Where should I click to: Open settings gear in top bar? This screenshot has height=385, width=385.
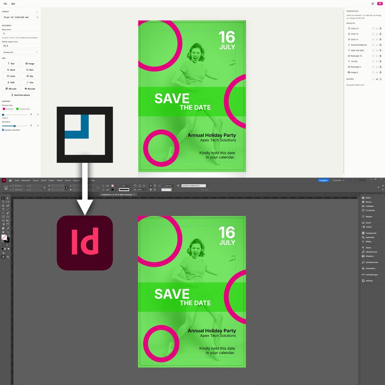(x=373, y=4)
